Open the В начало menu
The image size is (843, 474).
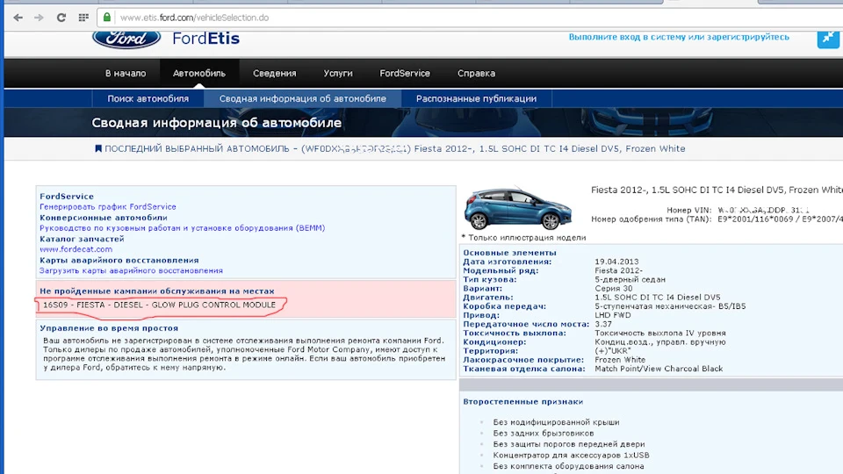126,73
